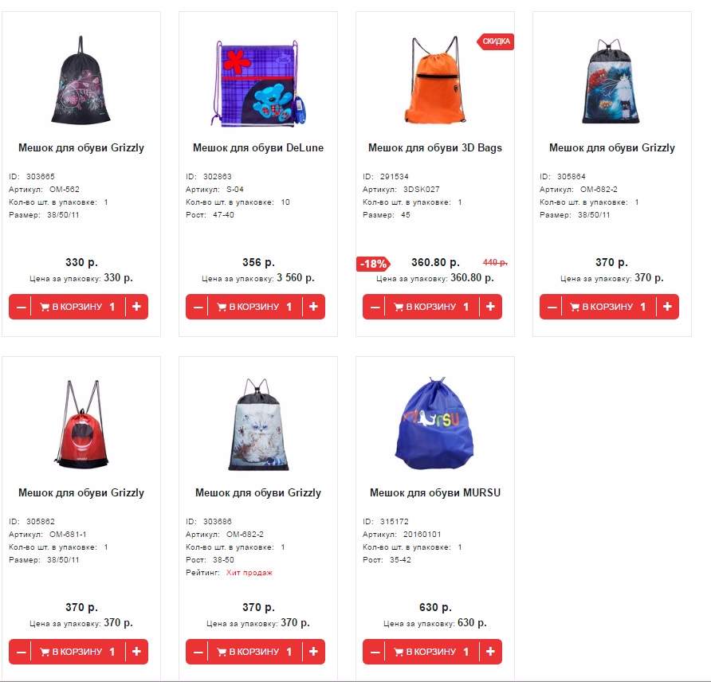Click minus icon on red Grizzly OM-681-1 bag
Screen dimensions: 711x682
pyautogui.click(x=21, y=652)
